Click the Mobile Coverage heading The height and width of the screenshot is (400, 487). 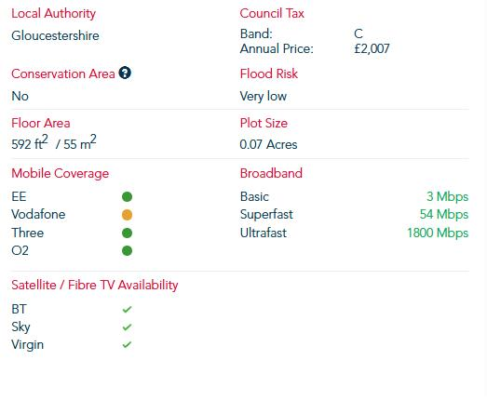[x=60, y=173]
